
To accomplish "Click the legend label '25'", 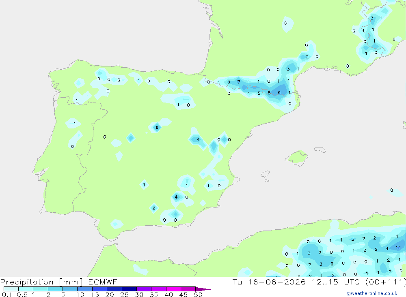I will [124, 295].
